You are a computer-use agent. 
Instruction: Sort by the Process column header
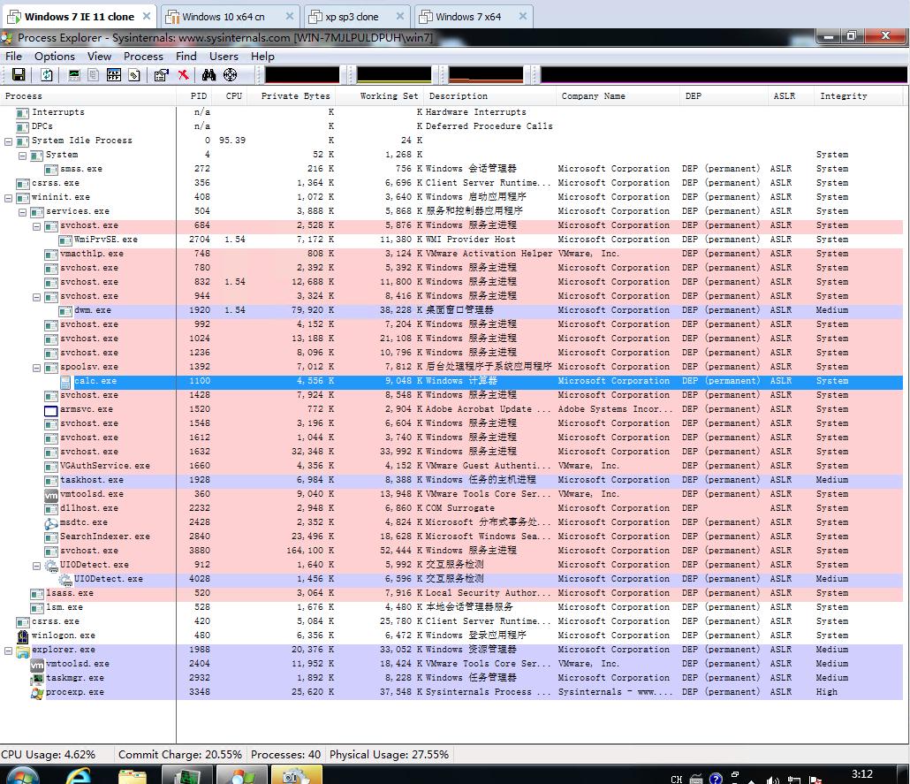[88, 96]
